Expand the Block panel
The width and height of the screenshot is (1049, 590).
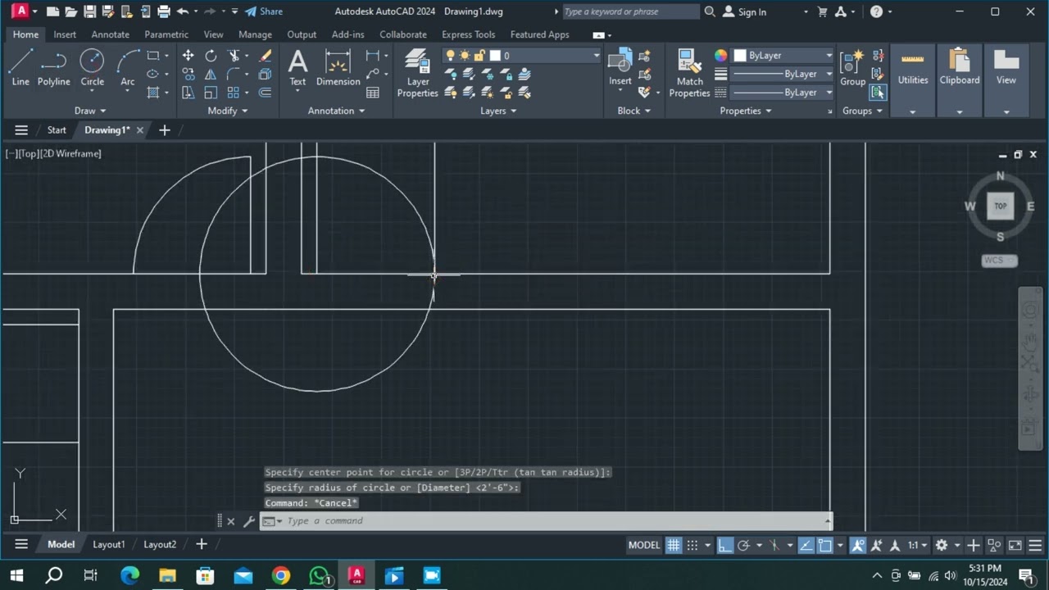click(x=633, y=111)
